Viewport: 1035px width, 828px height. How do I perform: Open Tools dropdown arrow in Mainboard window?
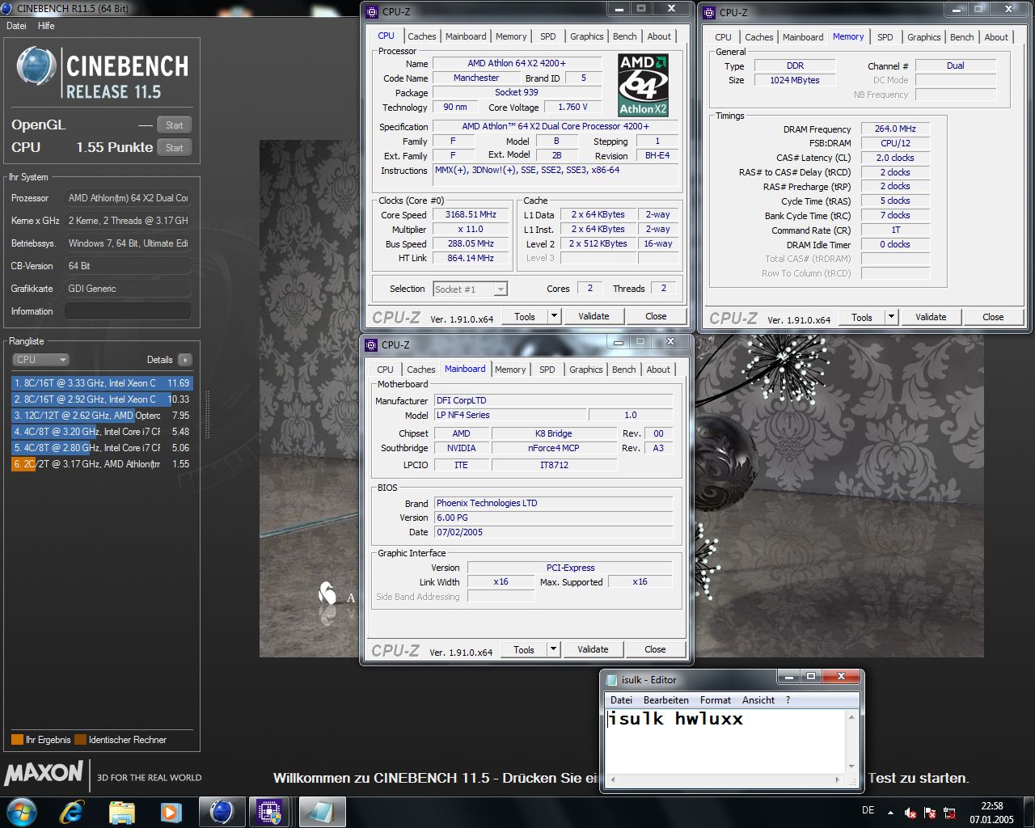click(554, 649)
